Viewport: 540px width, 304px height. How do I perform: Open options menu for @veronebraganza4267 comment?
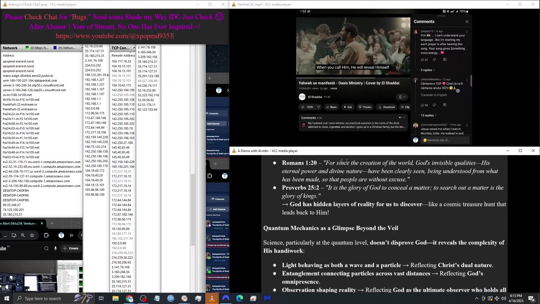click(467, 125)
